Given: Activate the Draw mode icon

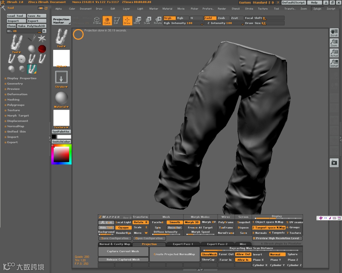Looking at the screenshot, I should (x=127, y=21).
